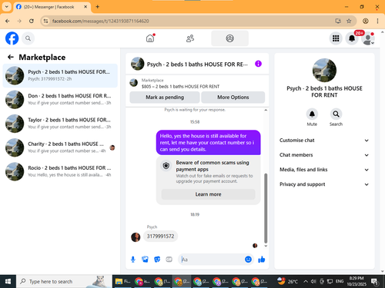The height and width of the screenshot is (288, 385).
Task: Open the account profile picture menu
Action: point(368,38)
